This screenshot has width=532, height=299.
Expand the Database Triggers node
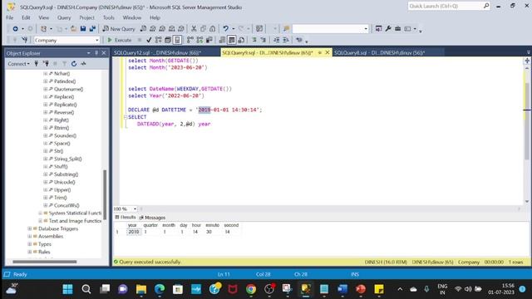[30, 229]
